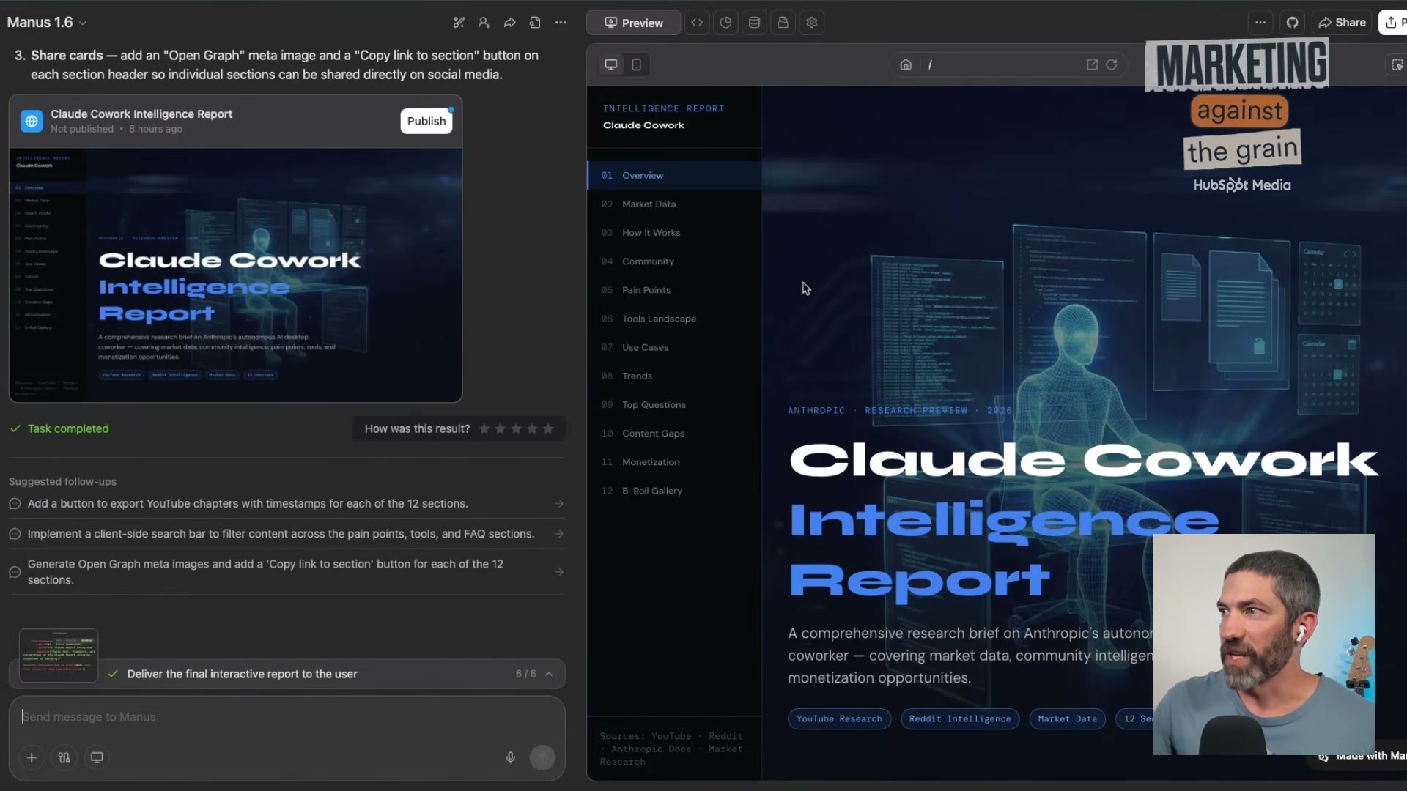Select 12 B-Roll Gallery section
Image resolution: width=1407 pixels, height=791 pixels.
pyautogui.click(x=674, y=491)
